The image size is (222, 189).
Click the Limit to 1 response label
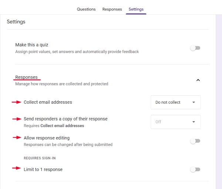(x=43, y=169)
